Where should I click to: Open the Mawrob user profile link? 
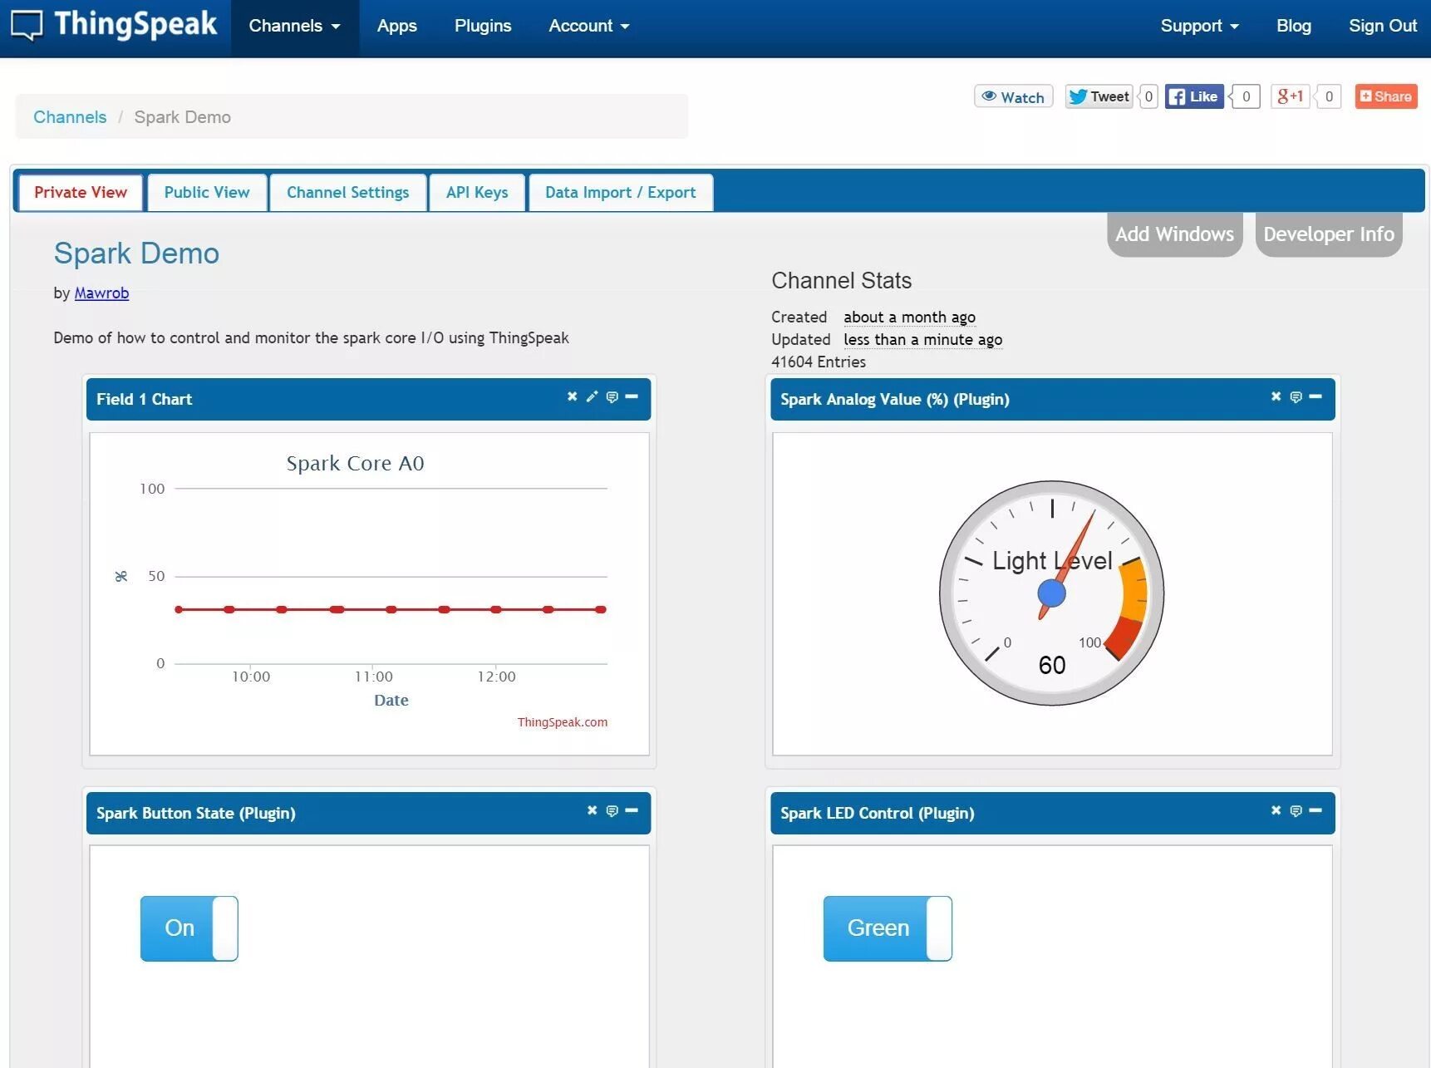click(x=101, y=293)
